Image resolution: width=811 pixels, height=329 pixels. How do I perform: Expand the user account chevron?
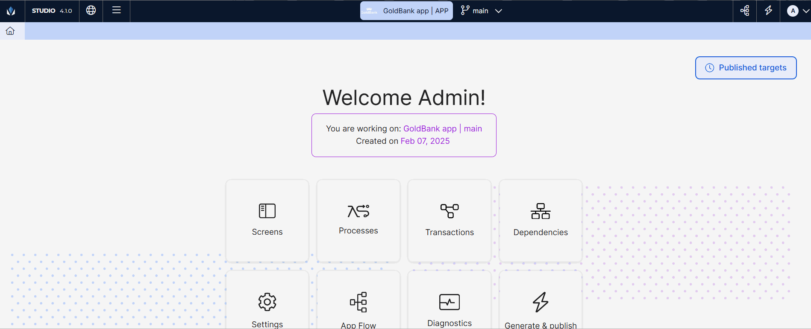(805, 11)
